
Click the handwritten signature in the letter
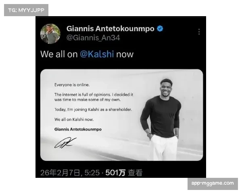point(65,143)
